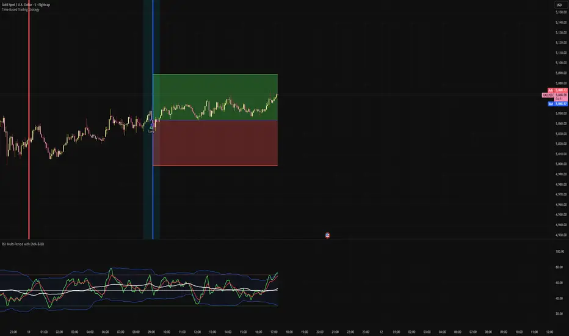
Task: Click the Gold Spot / U.S. Dollar chart title
Action: pos(26,5)
